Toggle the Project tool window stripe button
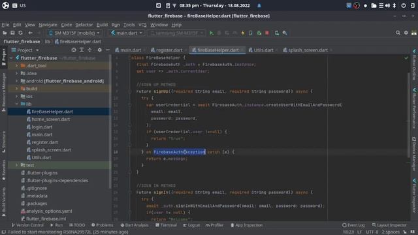The height and width of the screenshot is (235, 418). click(x=4, y=57)
